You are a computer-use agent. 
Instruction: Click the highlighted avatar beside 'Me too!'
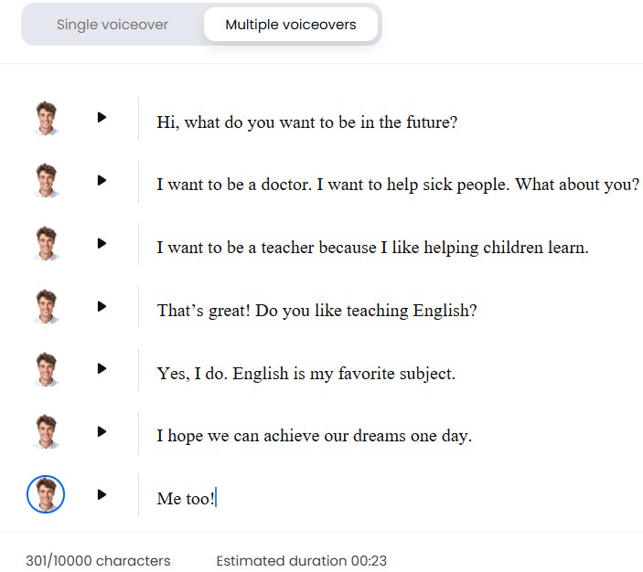(46, 494)
